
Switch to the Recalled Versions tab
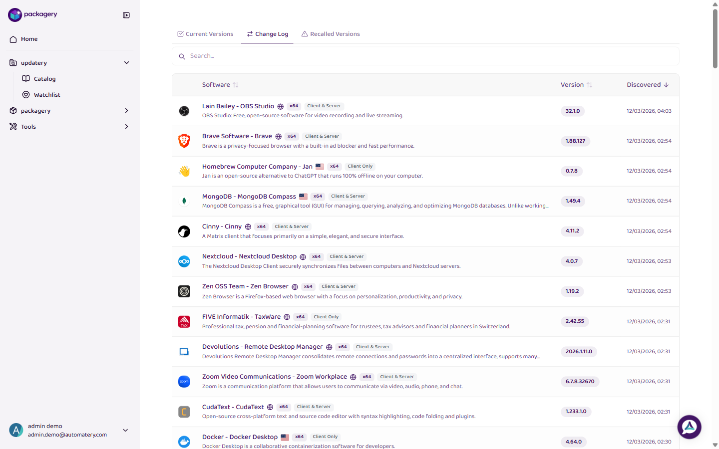[331, 33]
